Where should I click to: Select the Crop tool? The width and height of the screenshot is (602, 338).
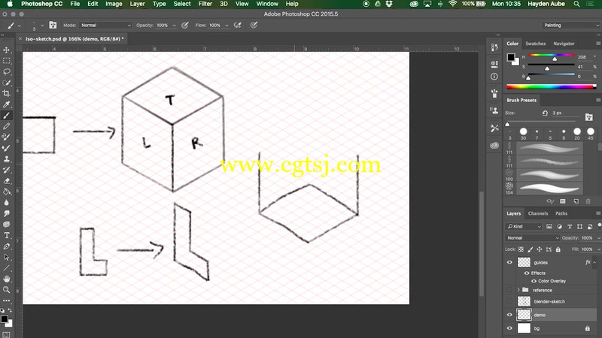point(7,93)
